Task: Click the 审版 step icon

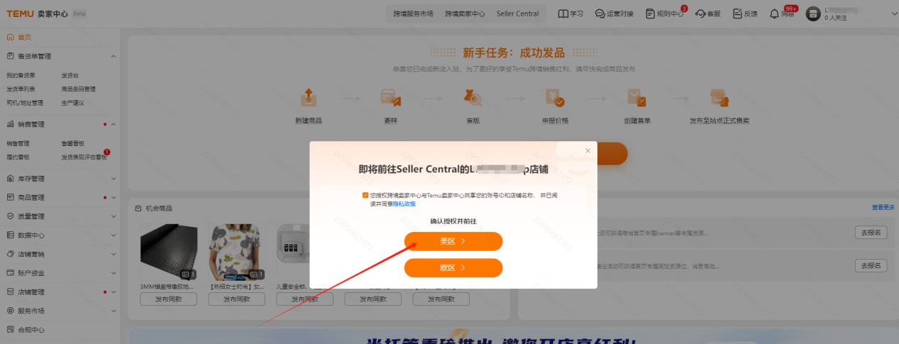Action: point(473,97)
